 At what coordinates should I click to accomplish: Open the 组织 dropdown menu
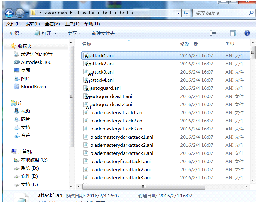click(16, 33)
